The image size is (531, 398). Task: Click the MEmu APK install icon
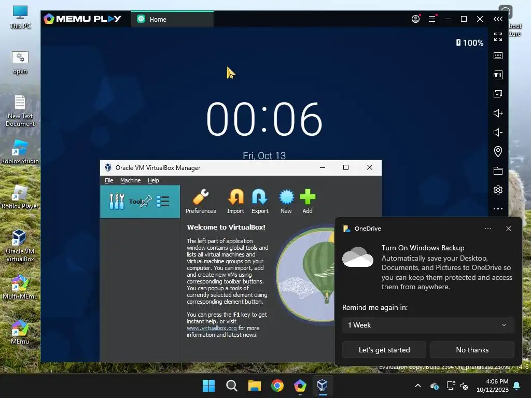tap(498, 75)
